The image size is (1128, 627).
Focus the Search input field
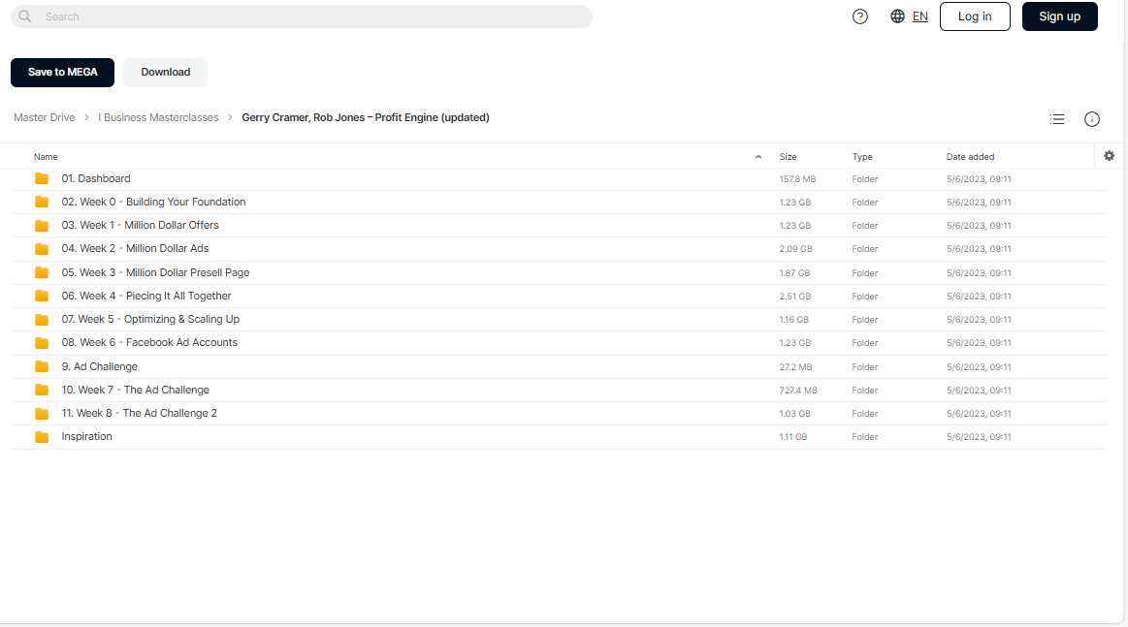click(x=302, y=16)
